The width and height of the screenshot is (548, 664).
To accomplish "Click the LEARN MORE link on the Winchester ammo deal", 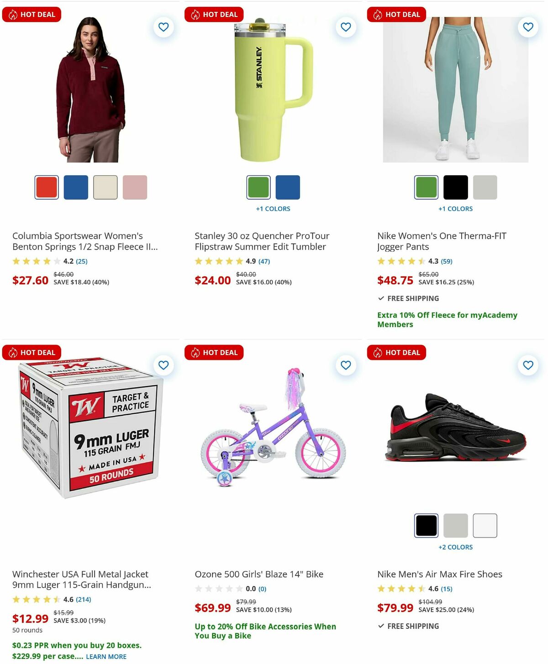I will click(x=105, y=656).
